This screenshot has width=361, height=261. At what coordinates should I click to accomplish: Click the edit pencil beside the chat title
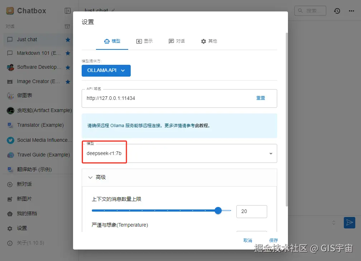(x=113, y=10)
